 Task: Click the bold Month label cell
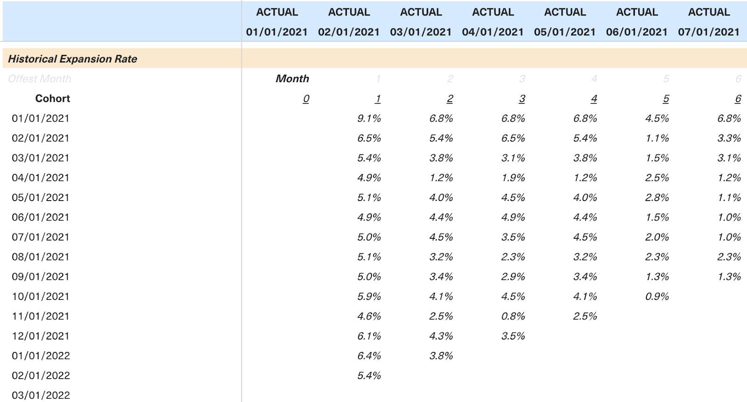(x=292, y=79)
